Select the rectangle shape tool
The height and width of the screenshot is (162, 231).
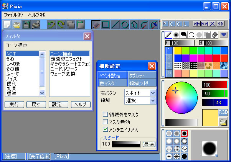pyautogui.click(x=106, y=25)
